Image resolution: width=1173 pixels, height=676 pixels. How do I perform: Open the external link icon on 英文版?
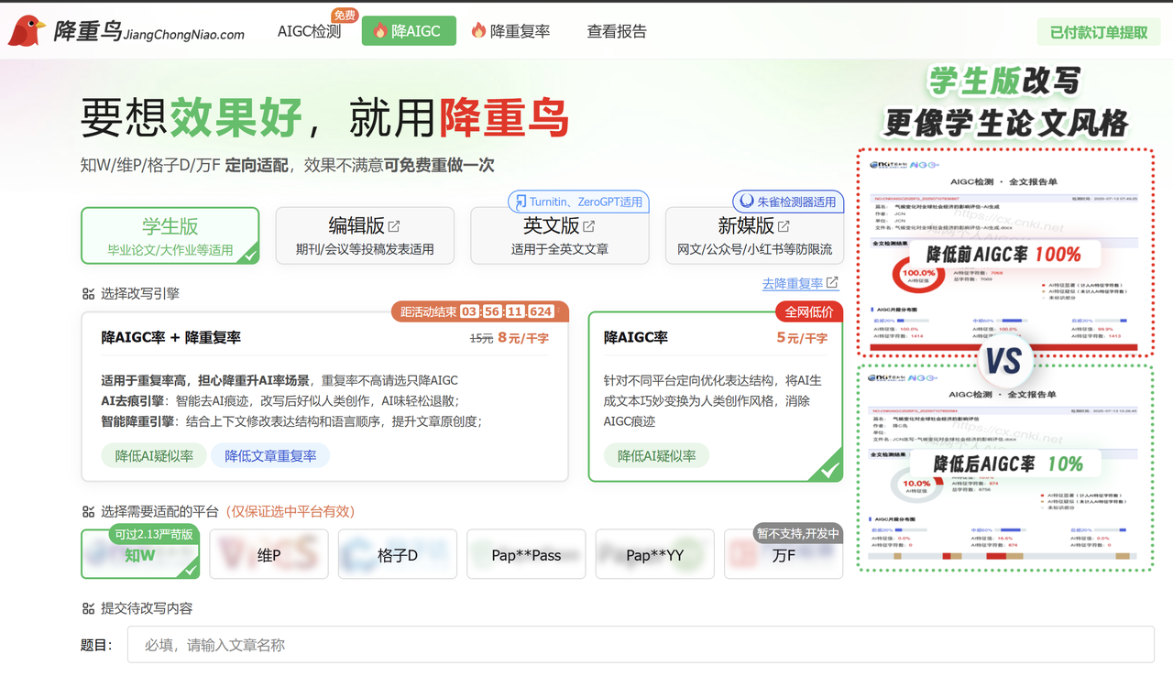(589, 226)
